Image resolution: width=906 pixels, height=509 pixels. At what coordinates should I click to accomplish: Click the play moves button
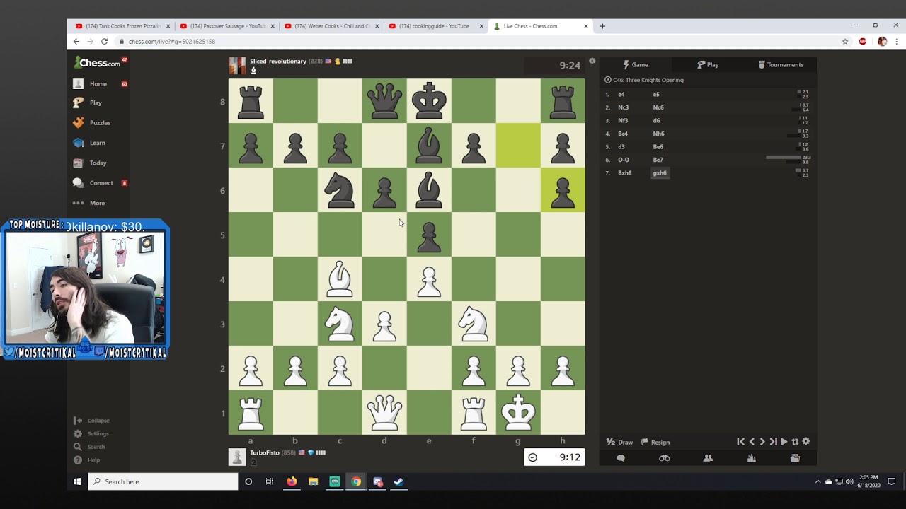pos(784,442)
